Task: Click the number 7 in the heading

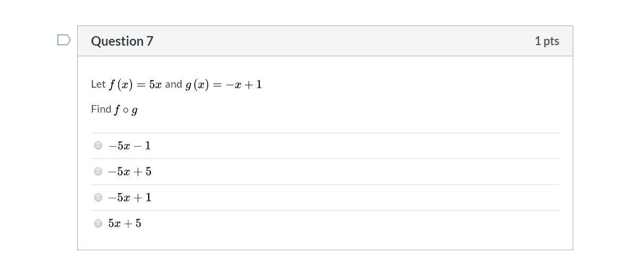Action: click(x=150, y=41)
